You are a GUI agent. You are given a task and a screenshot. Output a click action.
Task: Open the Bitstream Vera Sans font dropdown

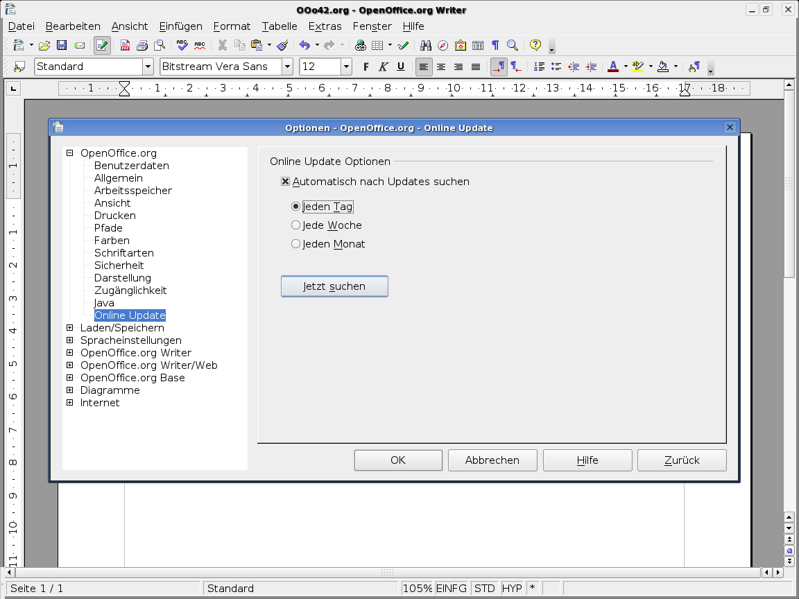(x=287, y=67)
